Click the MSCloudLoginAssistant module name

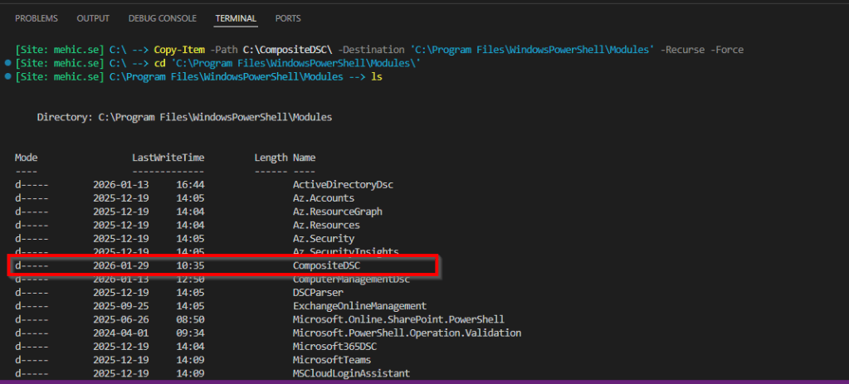[x=351, y=373]
